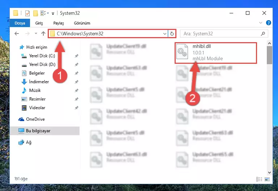Click the pin icon next to Yerel Disk (D:)

76,65
